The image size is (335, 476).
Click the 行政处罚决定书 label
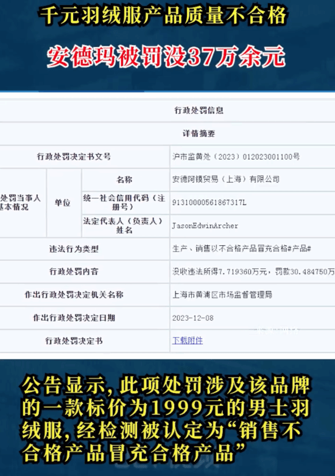pos(74,341)
